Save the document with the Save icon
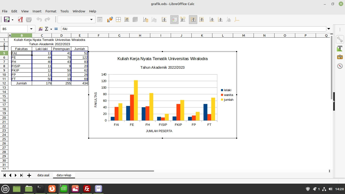The image size is (345, 194). pos(7,19)
